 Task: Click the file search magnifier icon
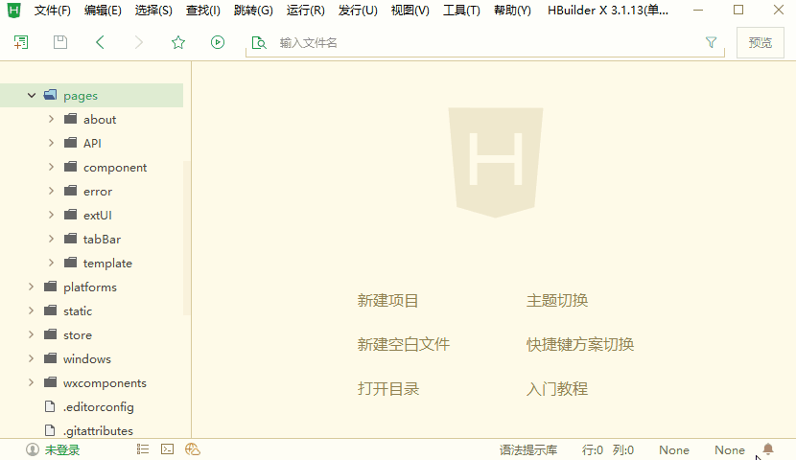point(259,42)
